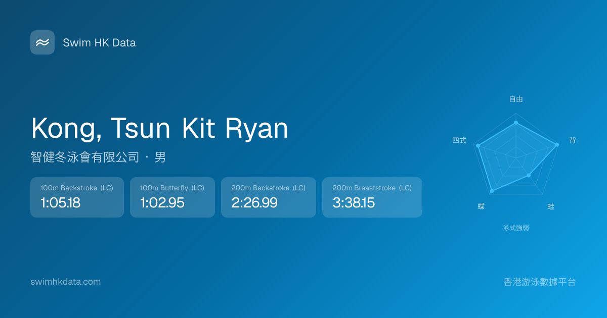The image size is (607, 318).
Task: Click the 香港游泳數據平台 footer text
Action: point(539,282)
